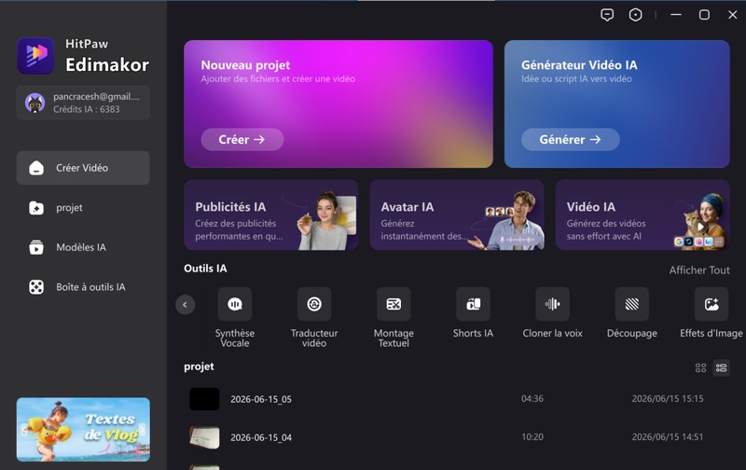The image size is (746, 470).
Task: Open the Découpage tool icon
Action: tap(632, 304)
